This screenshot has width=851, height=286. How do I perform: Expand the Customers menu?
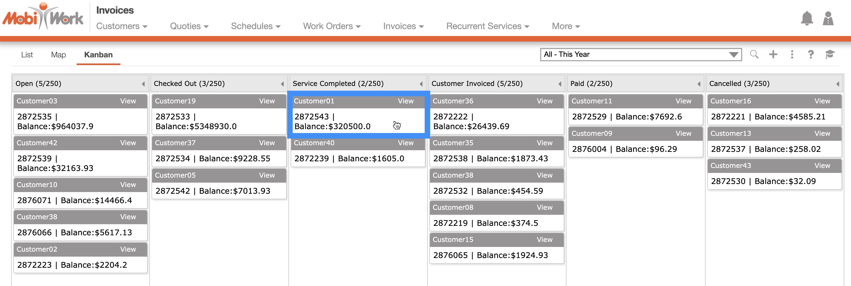(x=121, y=26)
